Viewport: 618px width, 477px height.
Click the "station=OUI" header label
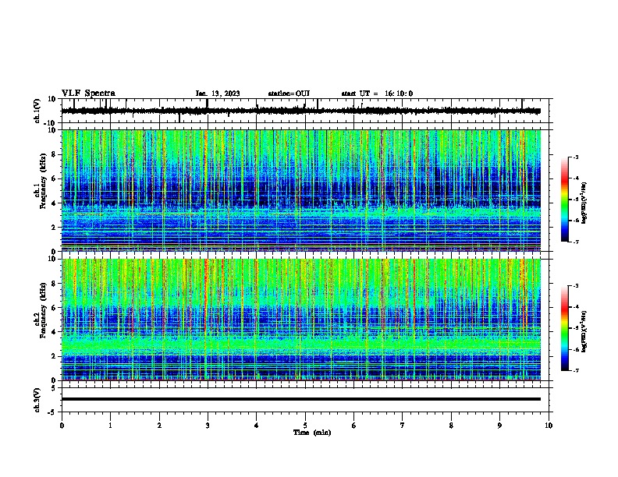289,94
